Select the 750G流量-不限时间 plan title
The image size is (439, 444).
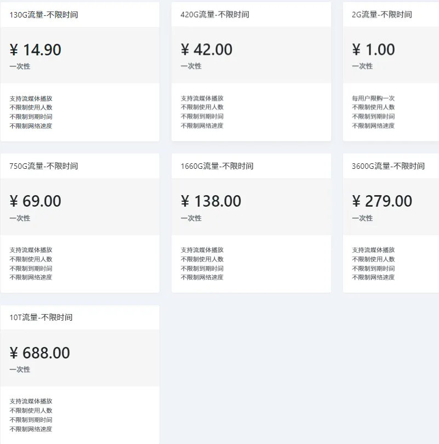pos(44,166)
